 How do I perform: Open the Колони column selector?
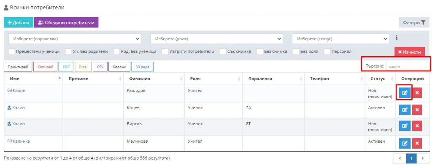[x=119, y=67]
